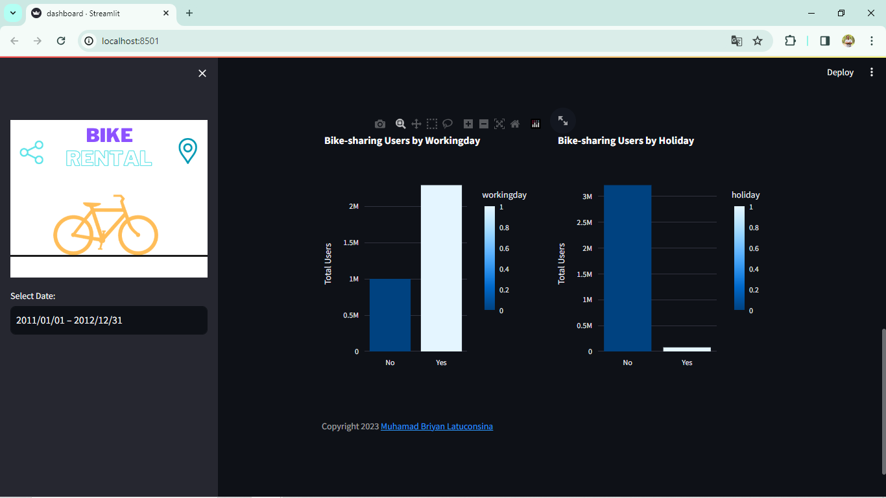Viewport: 886px width, 498px height.
Task: Click the localhost:8501 address bar
Action: (425, 41)
